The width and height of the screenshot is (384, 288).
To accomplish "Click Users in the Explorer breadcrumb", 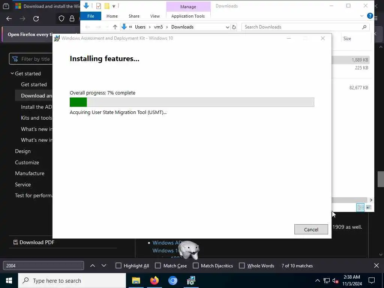I will (140, 27).
